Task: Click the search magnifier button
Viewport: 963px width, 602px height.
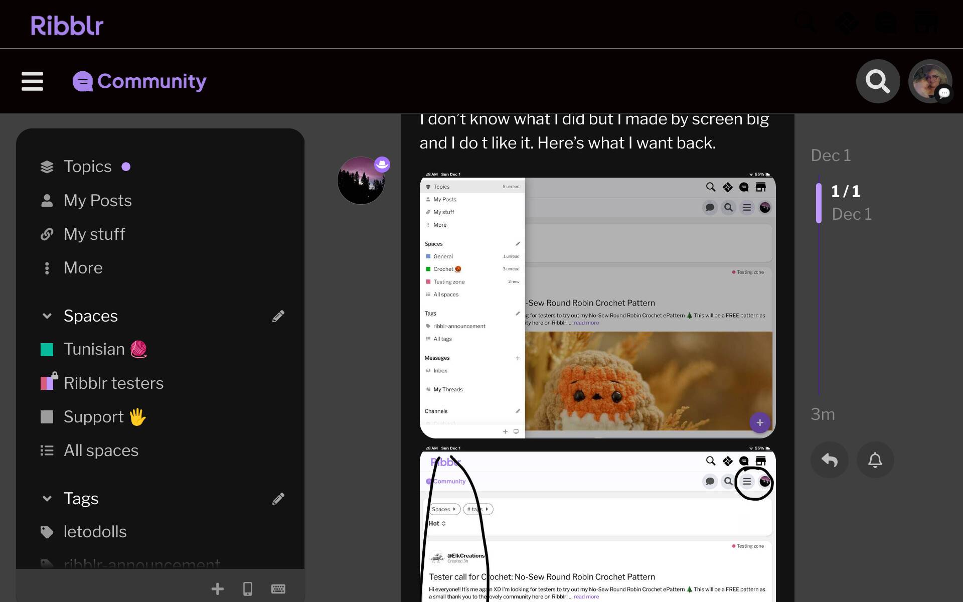Action: (x=877, y=81)
